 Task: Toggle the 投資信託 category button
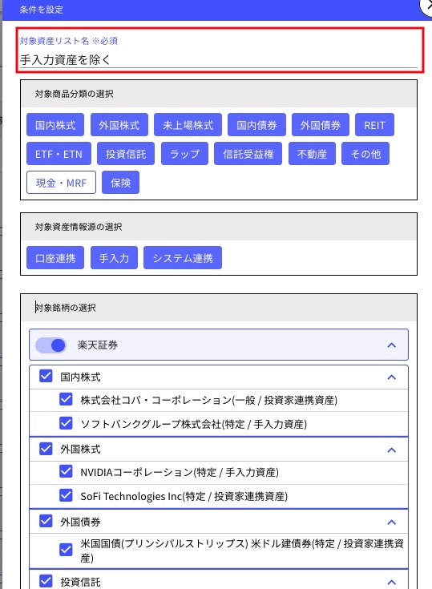(126, 154)
